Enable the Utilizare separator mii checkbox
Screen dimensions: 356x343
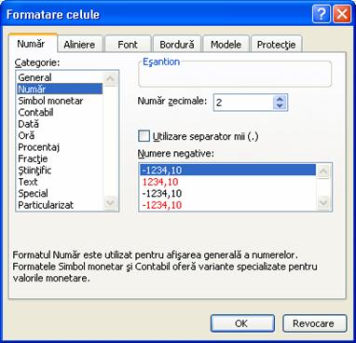click(x=144, y=136)
